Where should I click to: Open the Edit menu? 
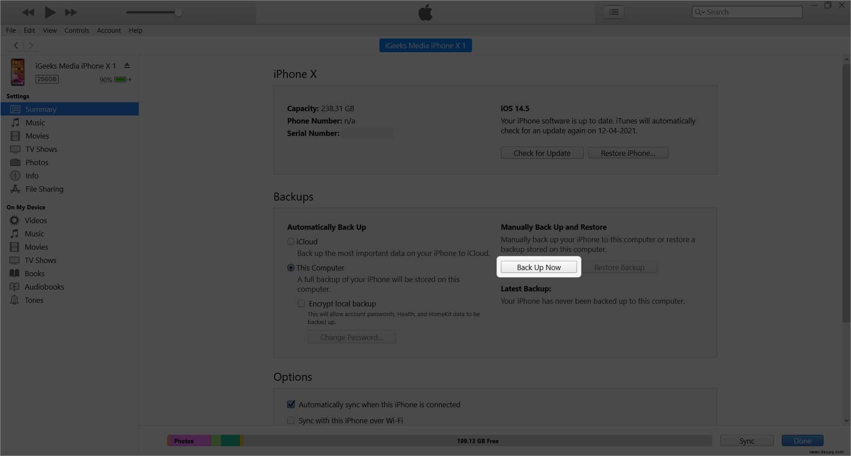point(29,31)
